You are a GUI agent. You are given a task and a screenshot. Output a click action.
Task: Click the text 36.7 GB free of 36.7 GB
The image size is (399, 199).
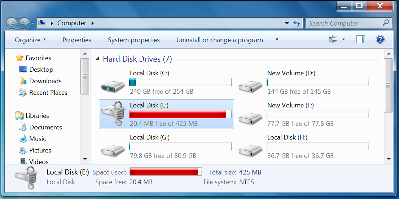point(300,155)
